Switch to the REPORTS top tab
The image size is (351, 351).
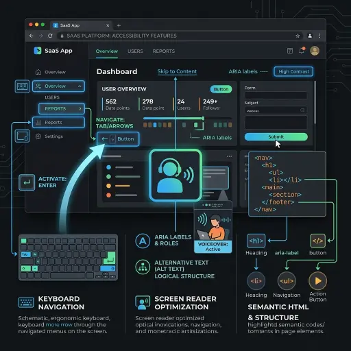[x=164, y=51]
